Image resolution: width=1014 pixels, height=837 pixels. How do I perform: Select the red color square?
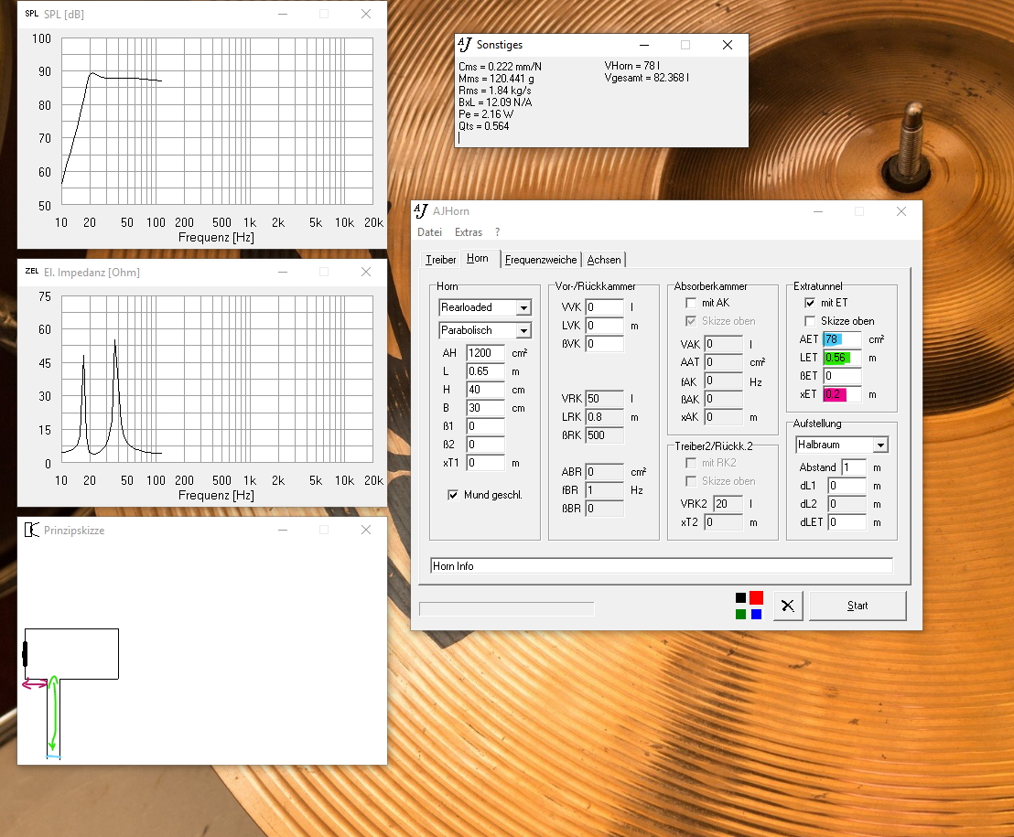pos(756,597)
